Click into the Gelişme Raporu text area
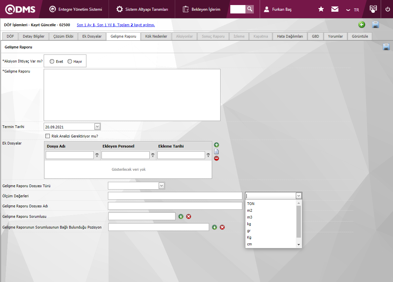 (x=132, y=95)
